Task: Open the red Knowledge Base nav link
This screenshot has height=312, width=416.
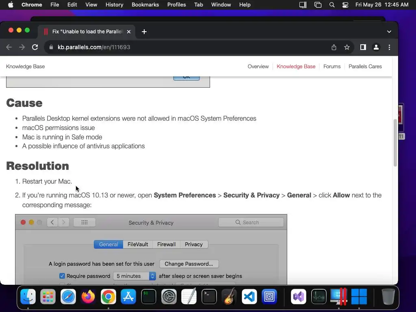Action: click(296, 67)
